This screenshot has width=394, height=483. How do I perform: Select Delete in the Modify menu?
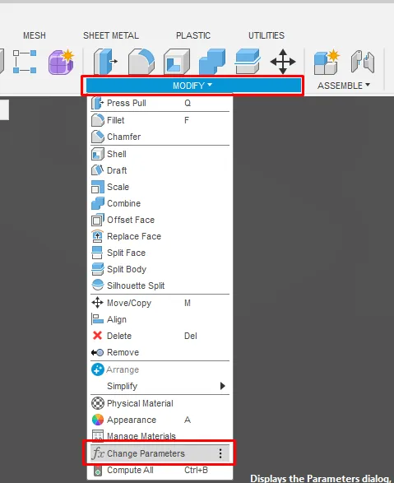click(x=160, y=336)
